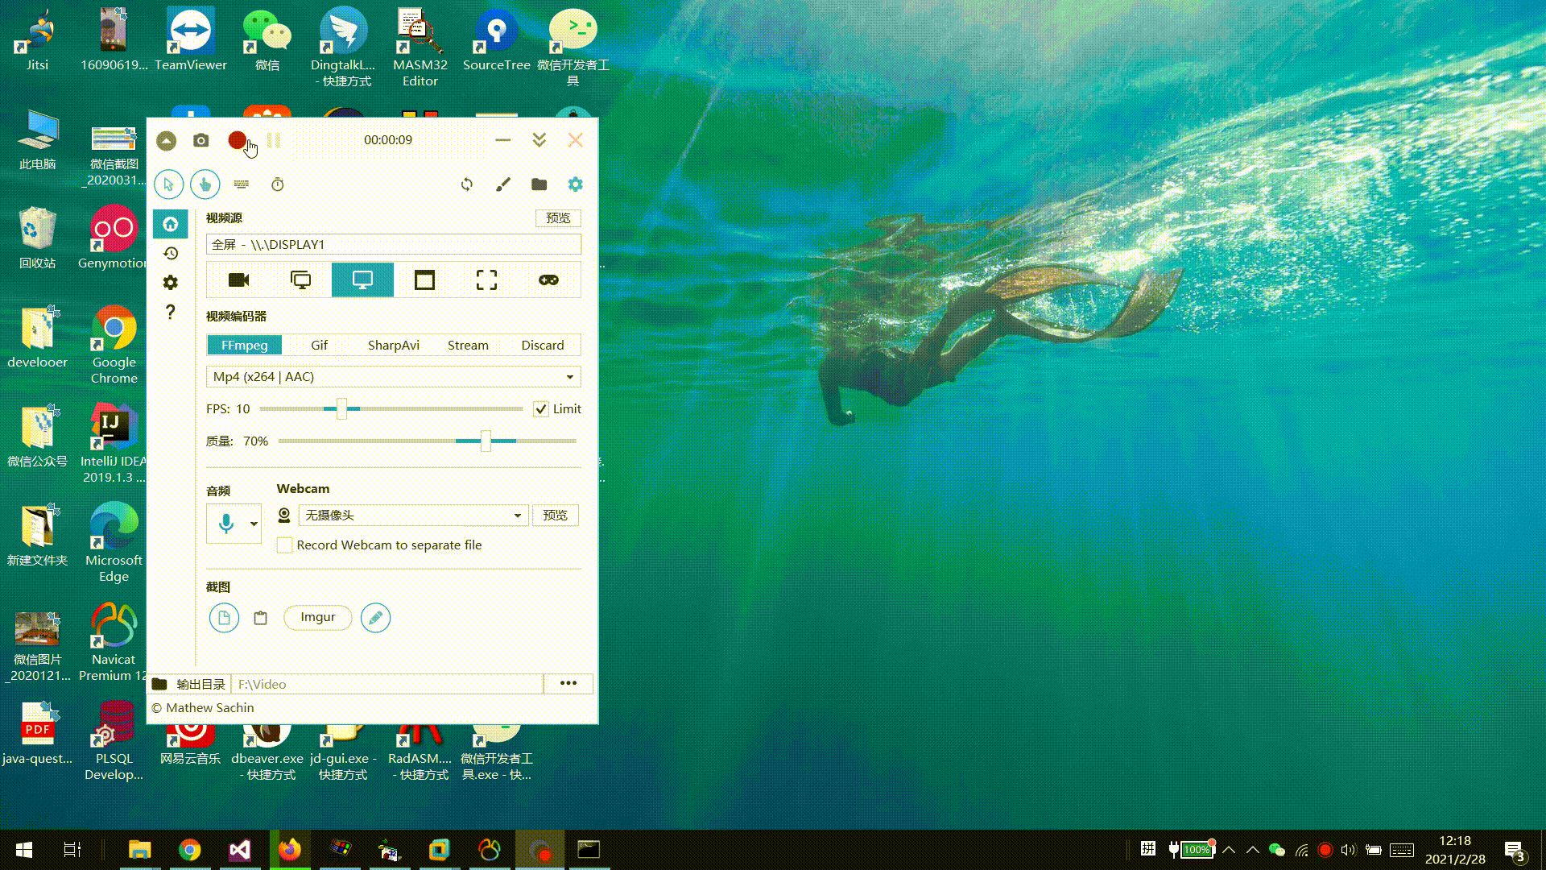The image size is (1546, 870).
Task: Select the webcam-only video source icon
Action: [x=239, y=280]
